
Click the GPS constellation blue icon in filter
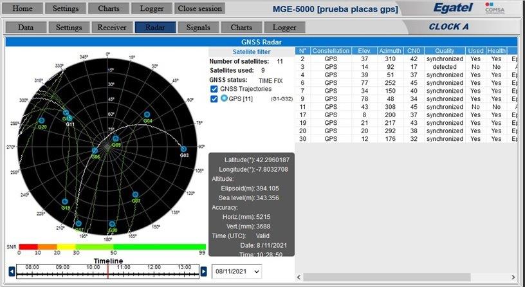point(225,98)
